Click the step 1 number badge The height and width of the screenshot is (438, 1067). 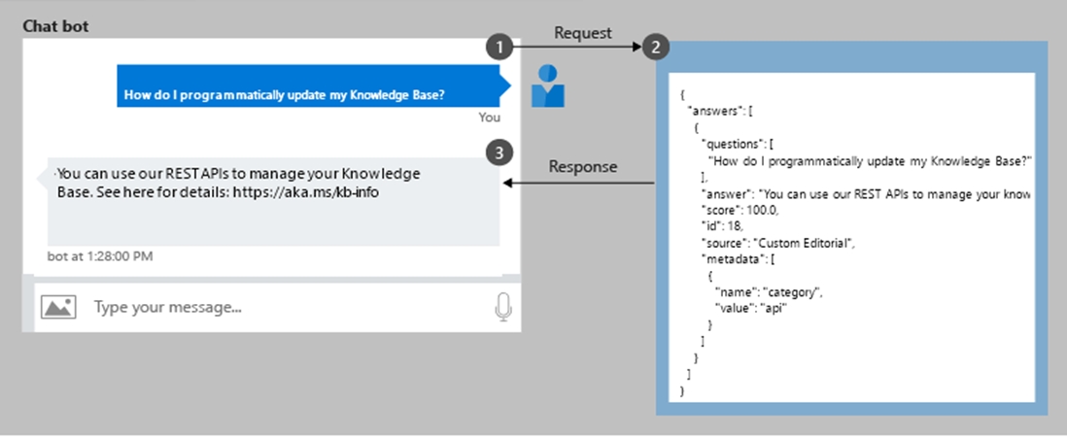coord(499,47)
